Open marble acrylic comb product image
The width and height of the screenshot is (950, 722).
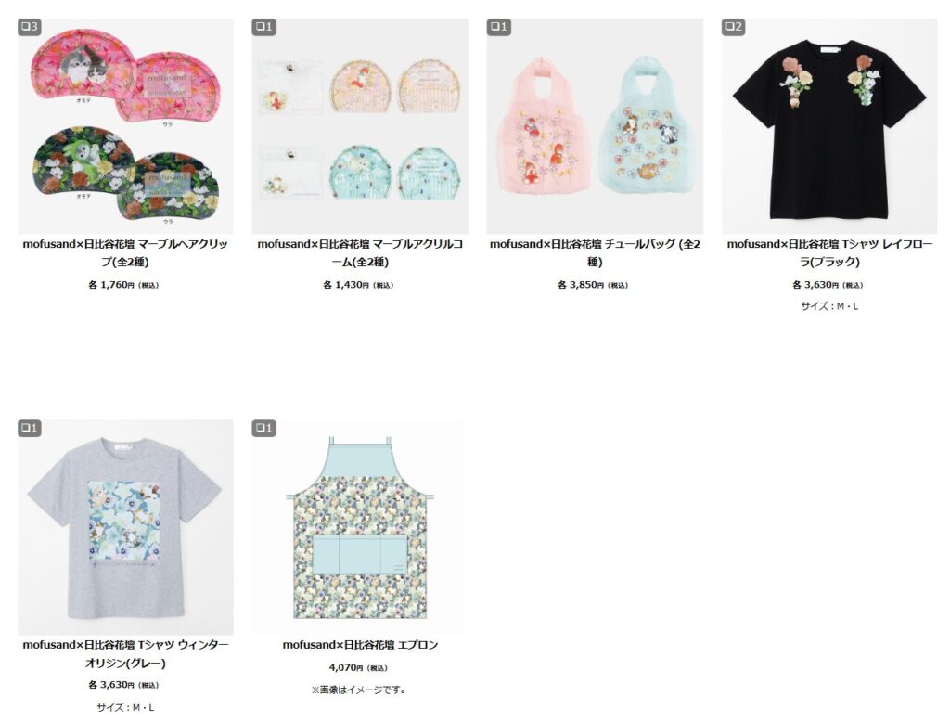click(360, 126)
